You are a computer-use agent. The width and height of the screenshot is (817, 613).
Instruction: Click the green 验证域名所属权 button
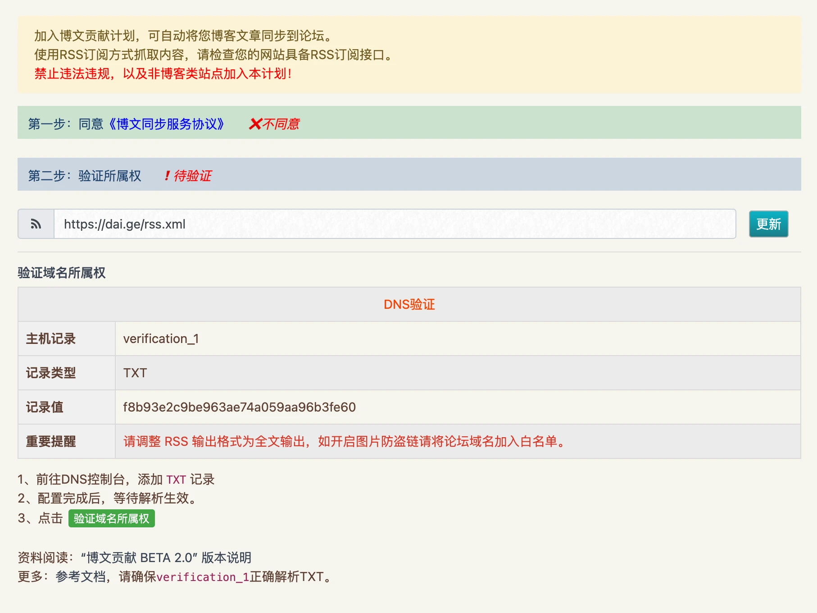111,518
